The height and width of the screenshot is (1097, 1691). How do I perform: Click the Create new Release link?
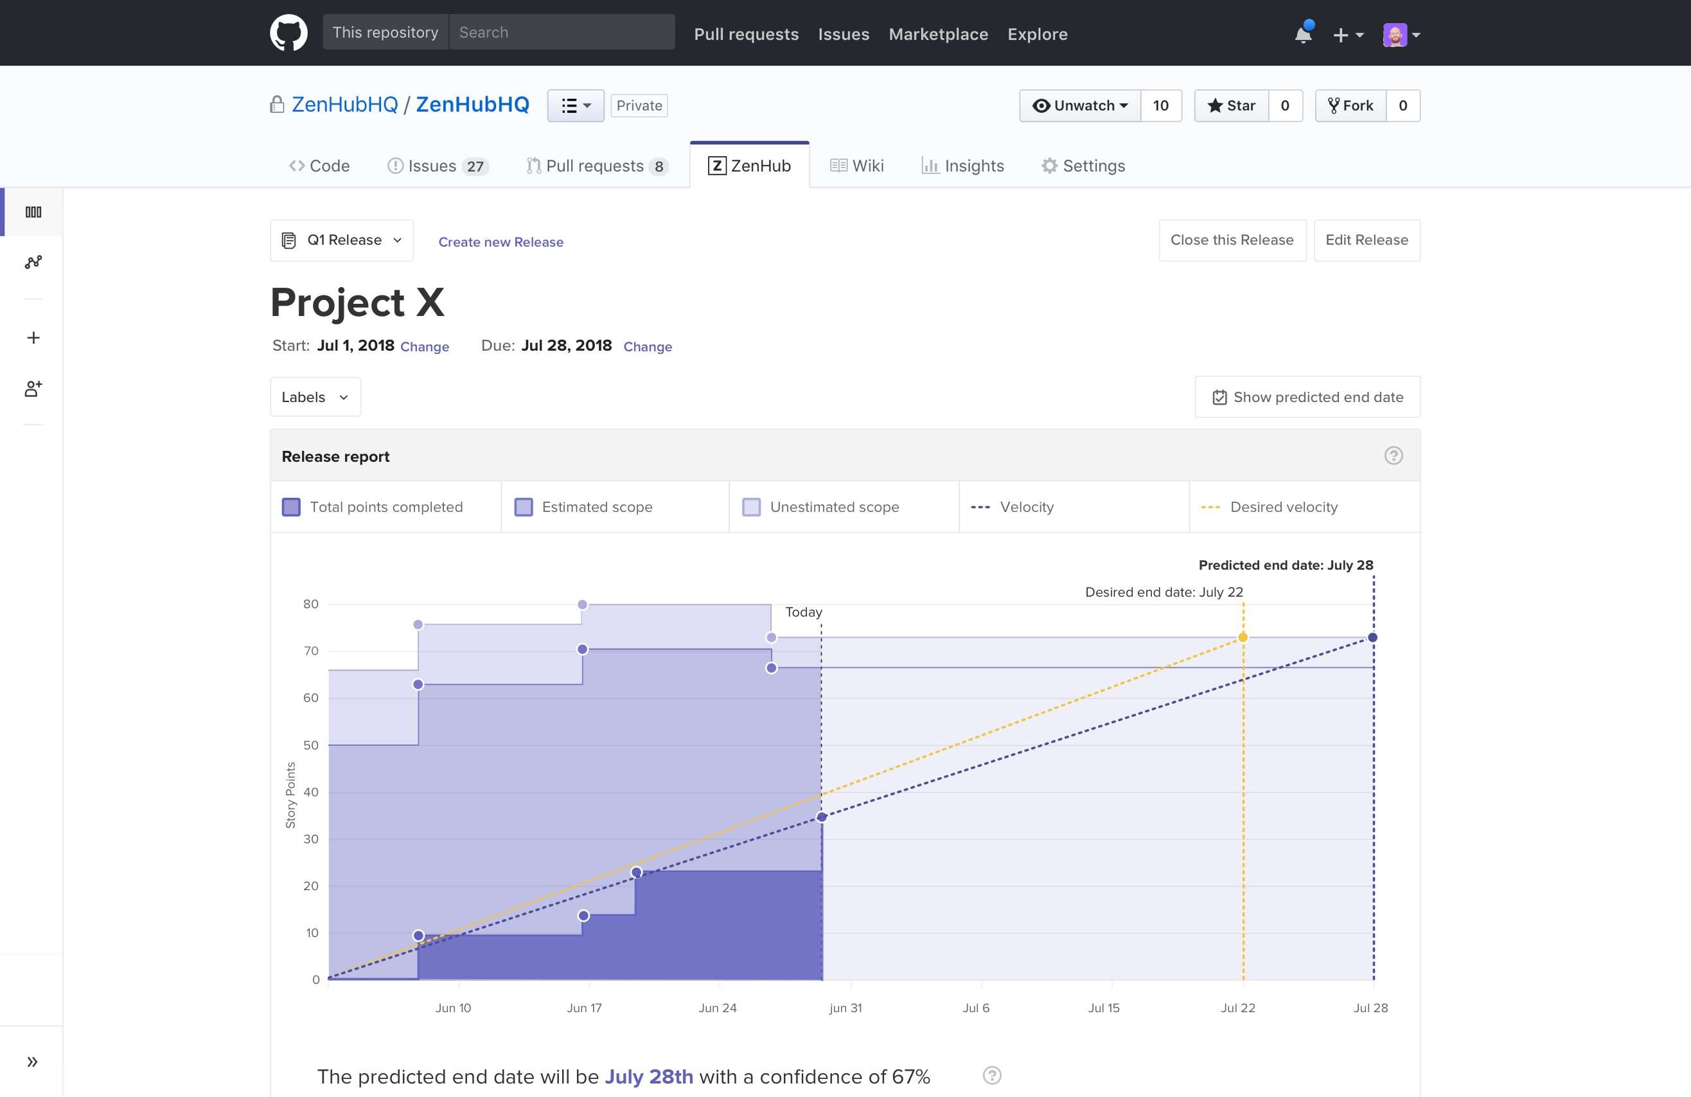tap(500, 241)
